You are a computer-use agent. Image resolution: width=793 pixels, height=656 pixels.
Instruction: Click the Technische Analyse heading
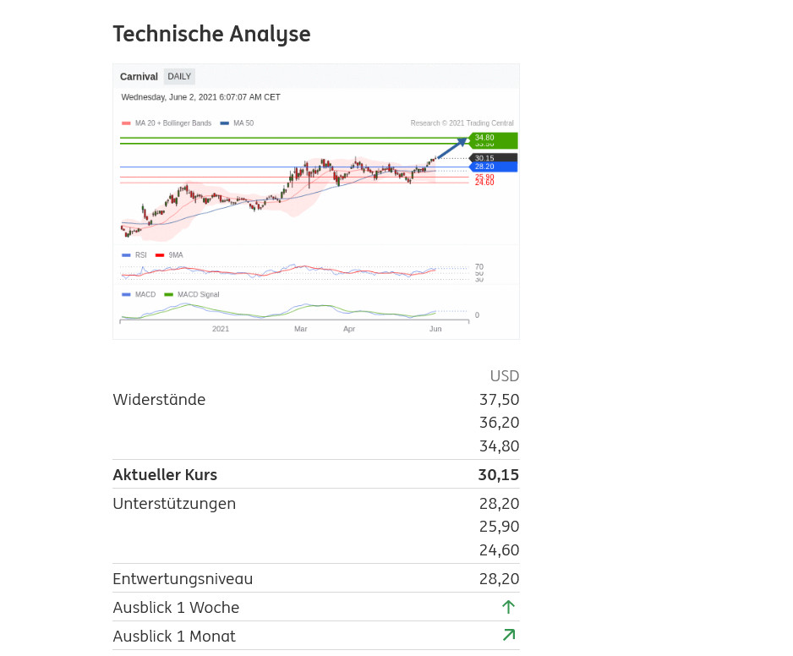click(211, 34)
